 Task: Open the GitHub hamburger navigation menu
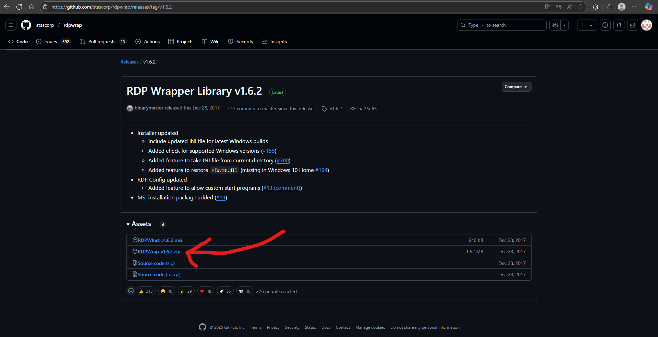pyautogui.click(x=11, y=25)
